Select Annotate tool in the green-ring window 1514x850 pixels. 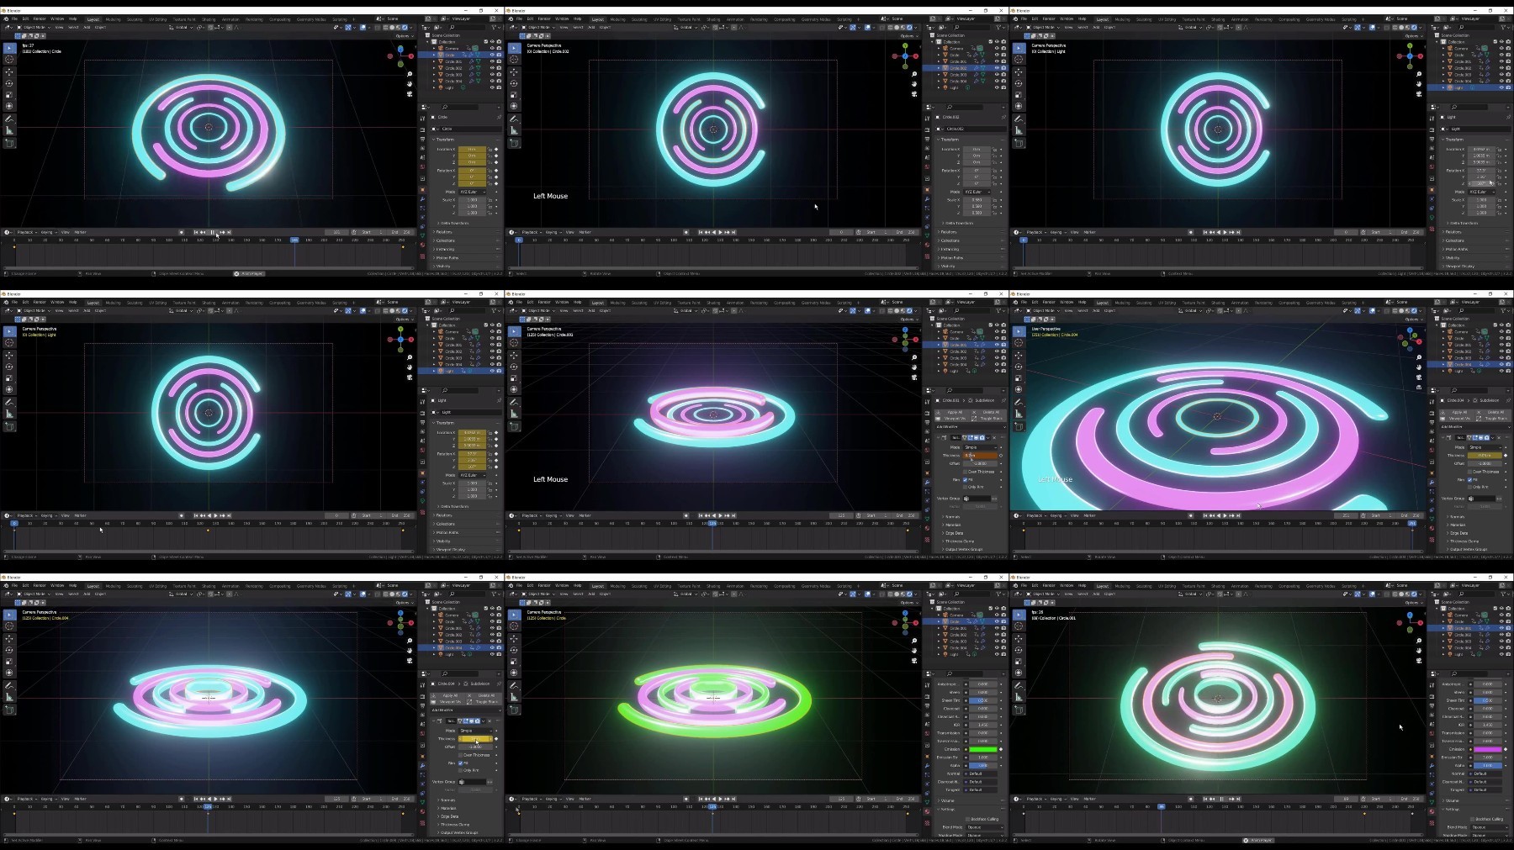pos(514,685)
